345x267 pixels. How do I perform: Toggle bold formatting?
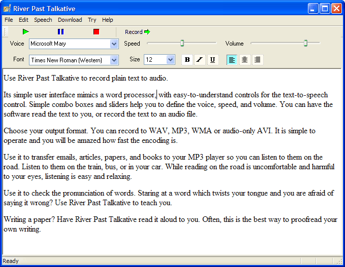click(x=187, y=60)
